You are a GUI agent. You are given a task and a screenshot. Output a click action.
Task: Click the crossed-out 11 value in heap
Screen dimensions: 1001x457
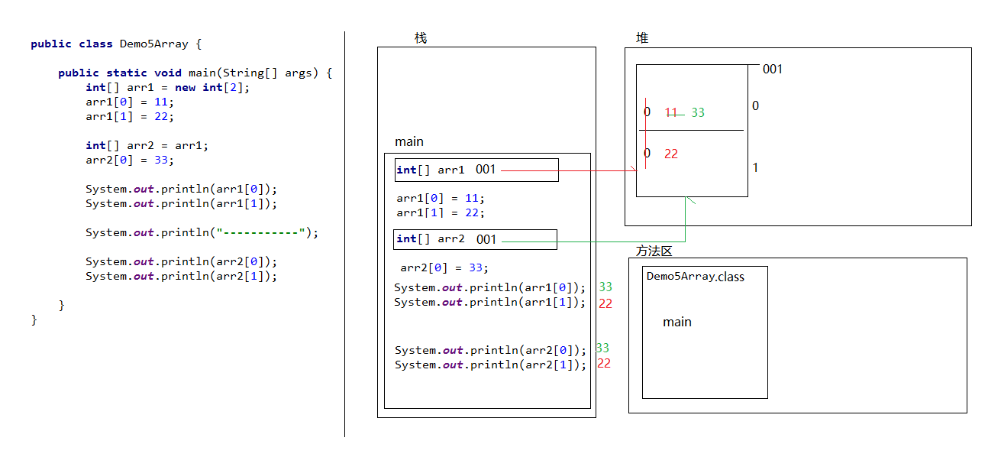pos(671,112)
